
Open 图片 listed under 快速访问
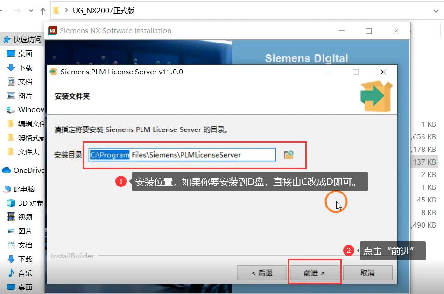(x=25, y=95)
